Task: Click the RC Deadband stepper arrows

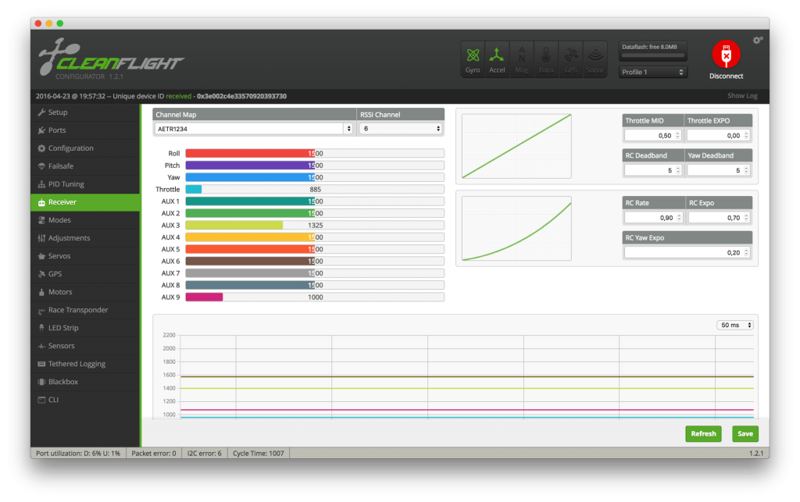Action: coord(678,170)
